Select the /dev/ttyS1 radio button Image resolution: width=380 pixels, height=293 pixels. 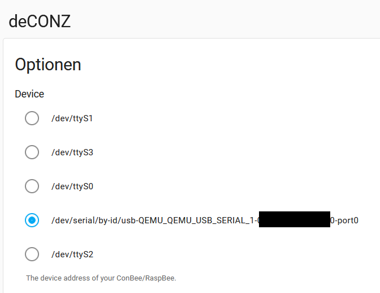point(32,118)
